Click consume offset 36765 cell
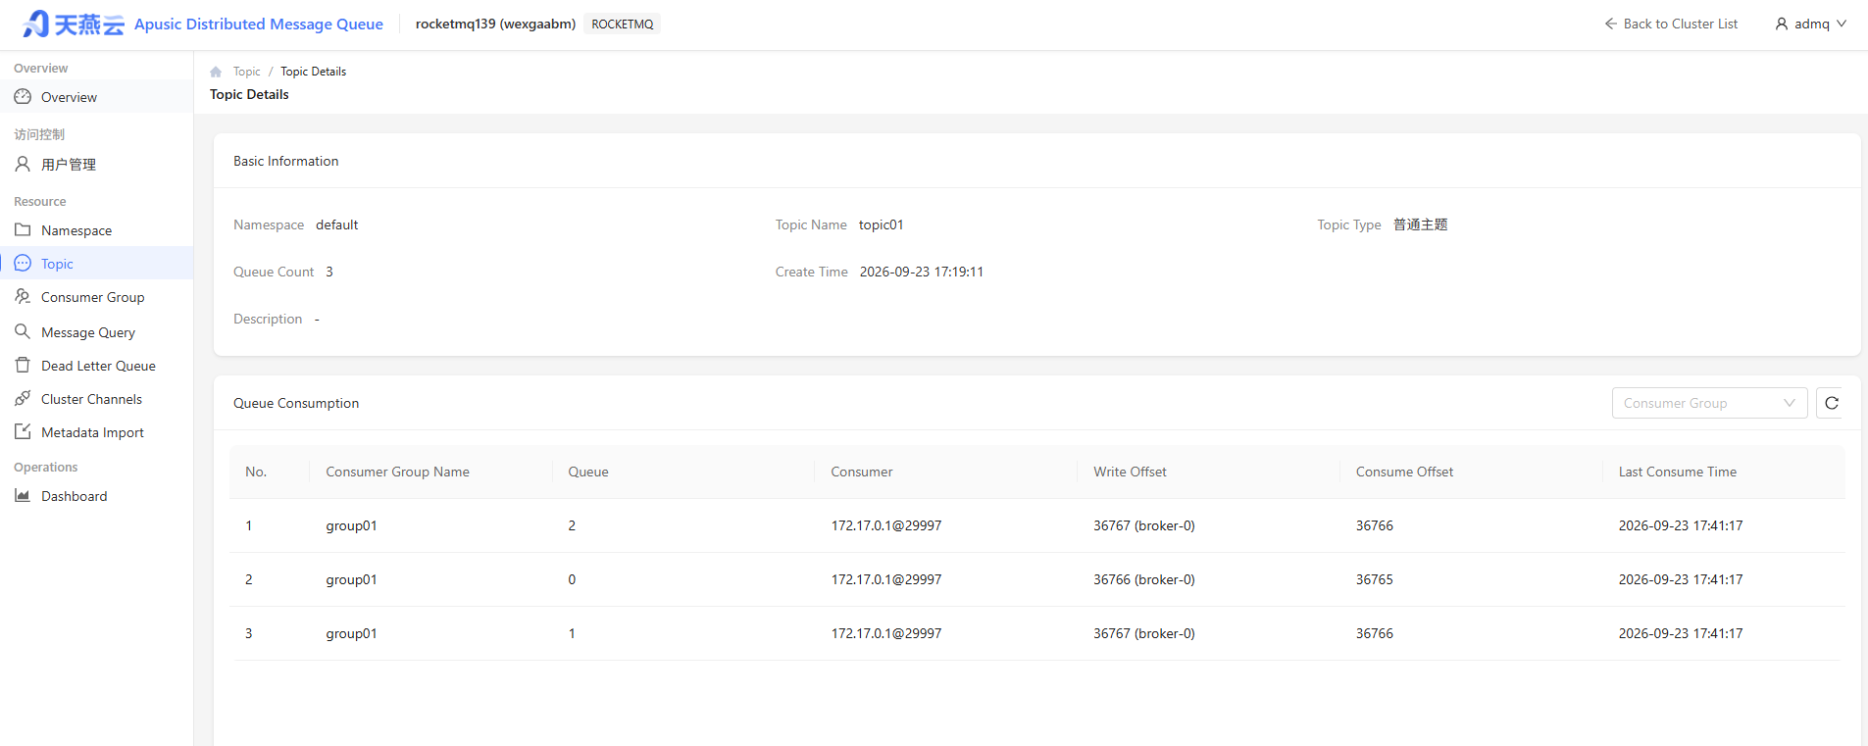The height and width of the screenshot is (746, 1868). pos(1375,579)
